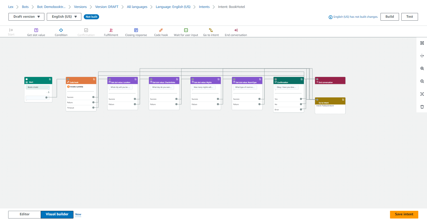427x219 pixels.
Task: Click the disabled Confirmation block tool
Action: point(86,32)
